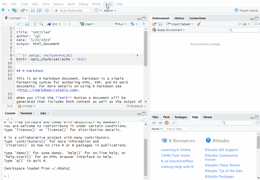The image size is (260, 180).
Task: Show the document outline
Action: [143, 24]
